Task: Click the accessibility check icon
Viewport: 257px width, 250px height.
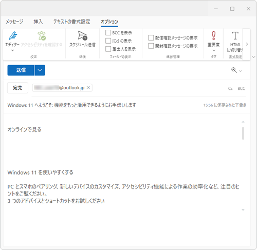Action: tap(42, 36)
